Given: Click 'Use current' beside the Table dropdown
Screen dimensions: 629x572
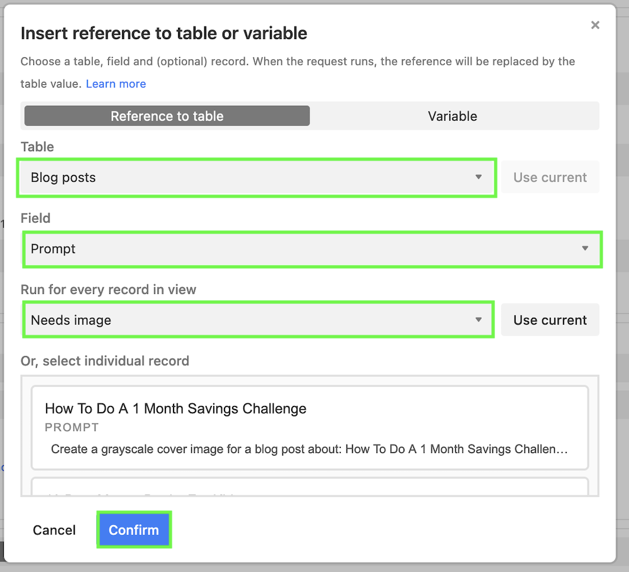Looking at the screenshot, I should pyautogui.click(x=550, y=177).
